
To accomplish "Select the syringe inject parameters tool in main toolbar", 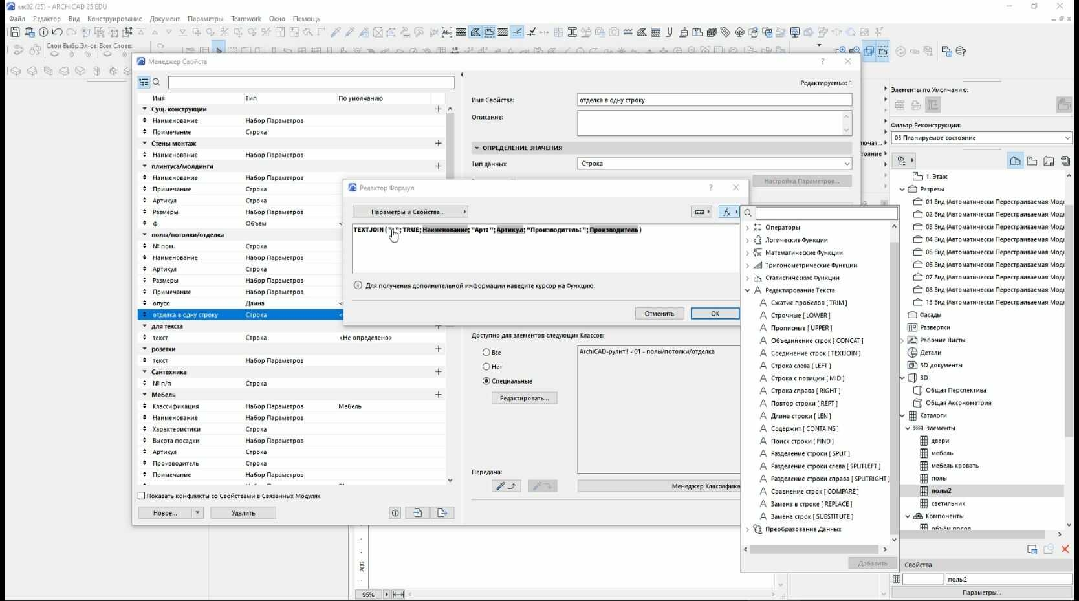I will point(350,32).
